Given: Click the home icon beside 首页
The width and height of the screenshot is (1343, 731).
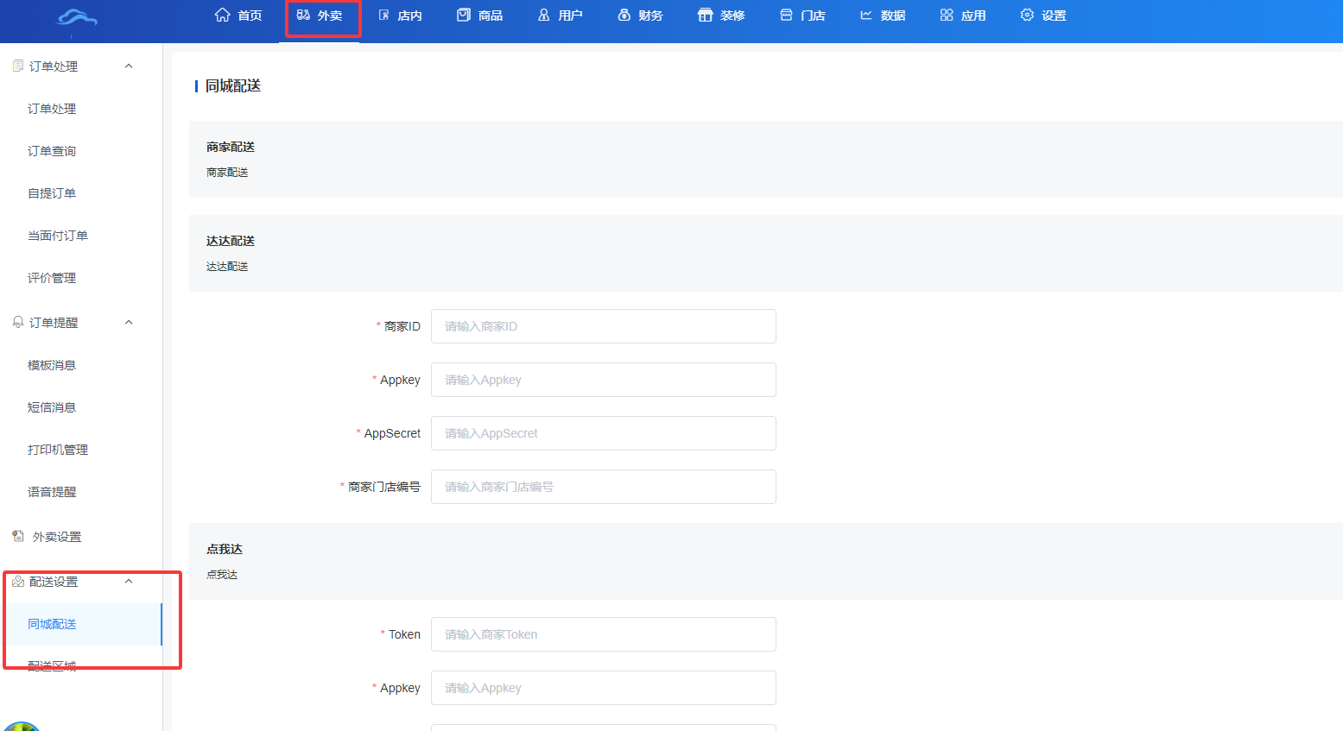Looking at the screenshot, I should click(223, 15).
